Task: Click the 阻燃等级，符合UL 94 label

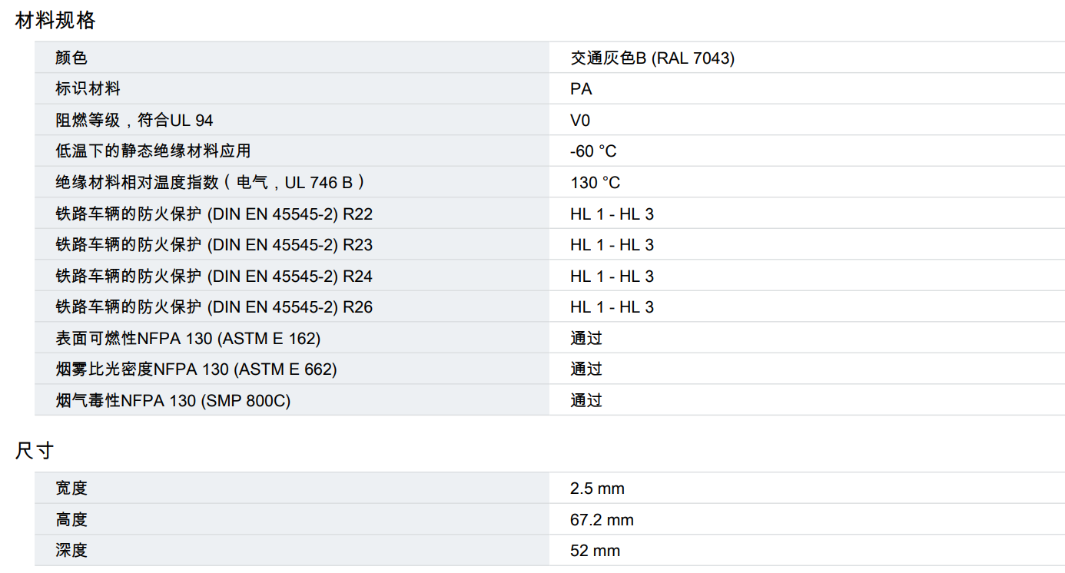Action: 134,121
